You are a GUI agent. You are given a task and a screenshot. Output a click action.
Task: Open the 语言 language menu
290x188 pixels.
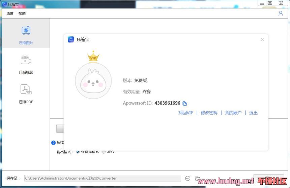[x=10, y=13]
